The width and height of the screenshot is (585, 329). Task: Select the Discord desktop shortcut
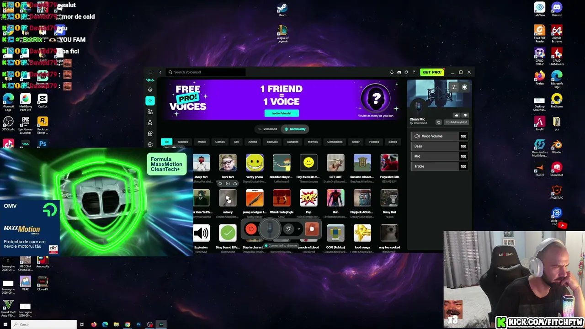coord(557,10)
